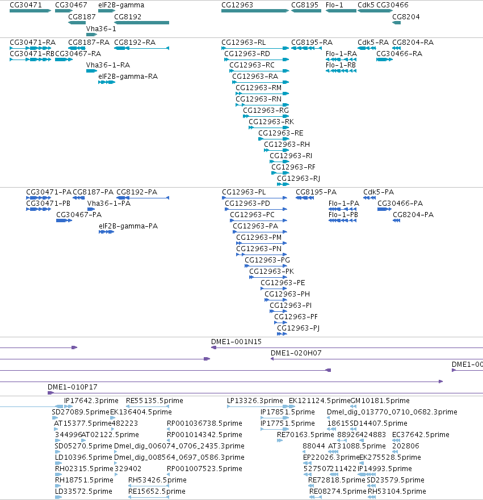Open the Vha36-1 gene feature

91,35
